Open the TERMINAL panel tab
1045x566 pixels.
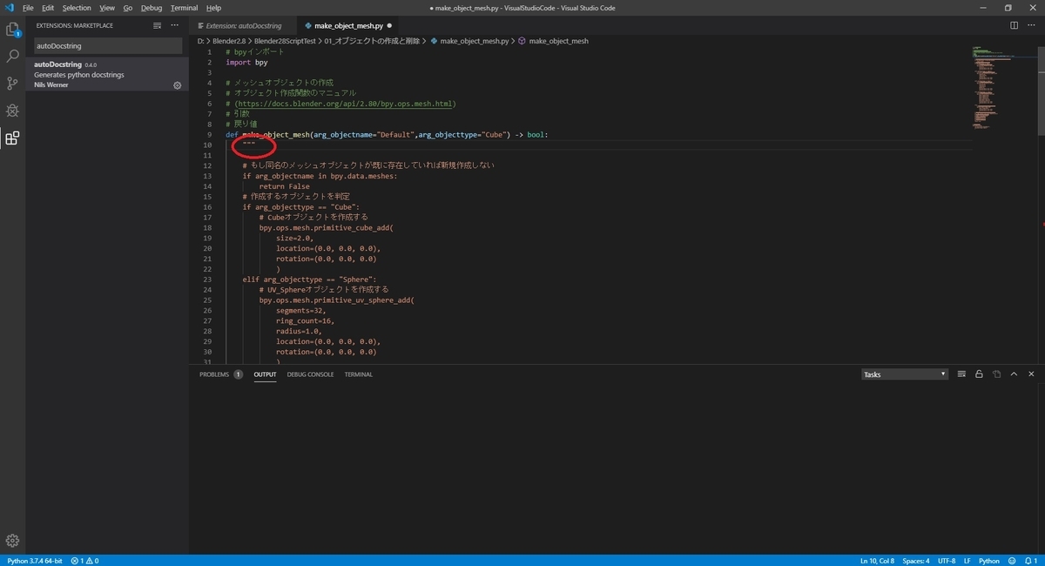(x=358, y=374)
